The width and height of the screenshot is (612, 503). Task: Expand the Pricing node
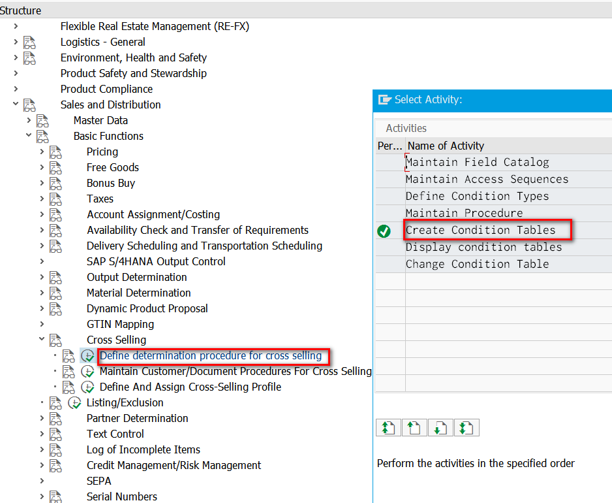(42, 152)
